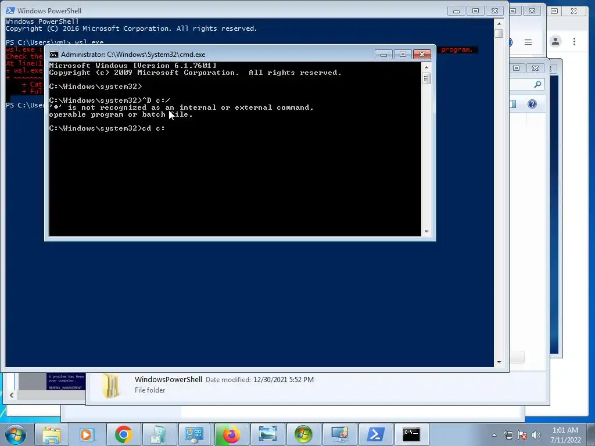This screenshot has height=446, width=595.
Task: Minimize the cmd.exe window
Action: pyautogui.click(x=383, y=55)
